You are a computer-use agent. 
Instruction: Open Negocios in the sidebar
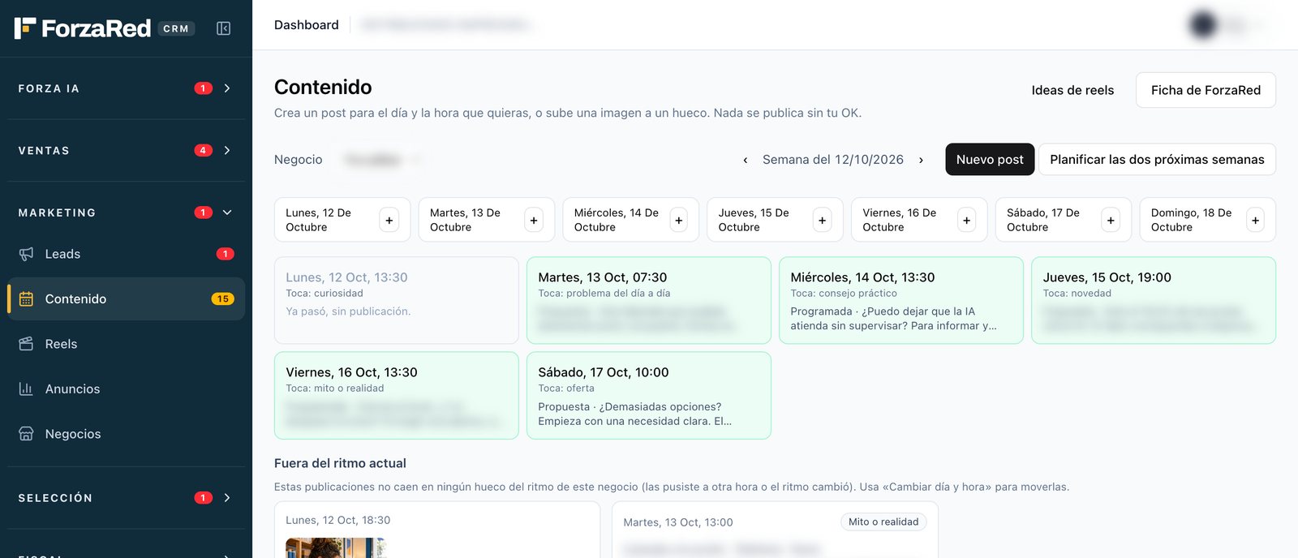126,434
